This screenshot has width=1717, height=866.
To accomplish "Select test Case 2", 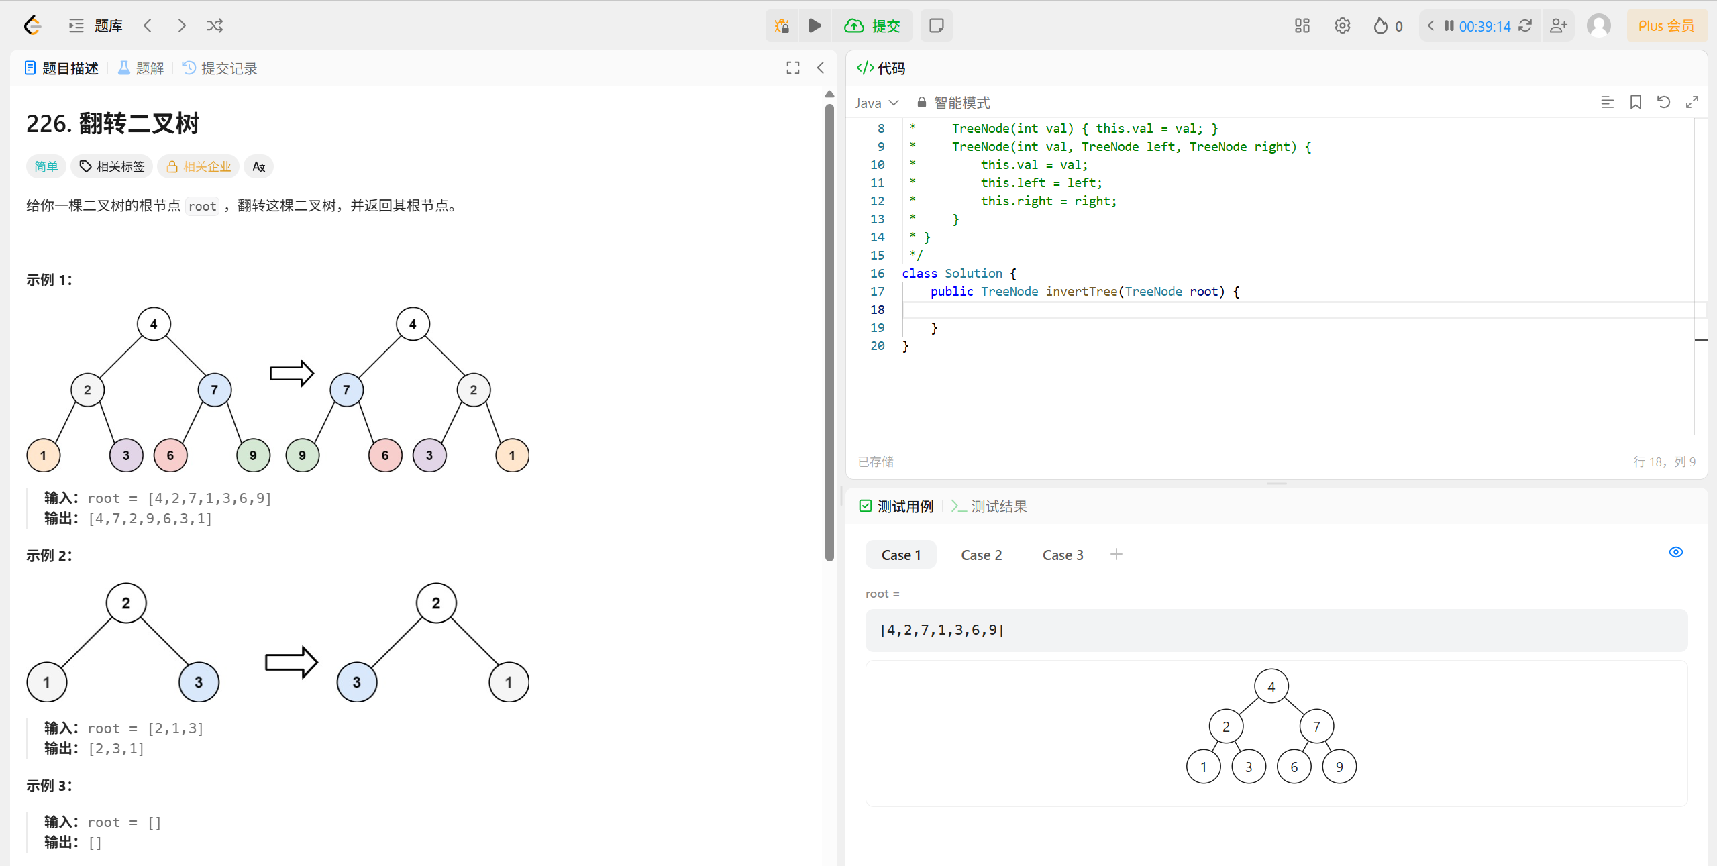I will (982, 555).
